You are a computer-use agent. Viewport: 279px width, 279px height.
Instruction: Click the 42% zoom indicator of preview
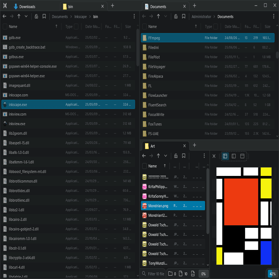coord(272,274)
